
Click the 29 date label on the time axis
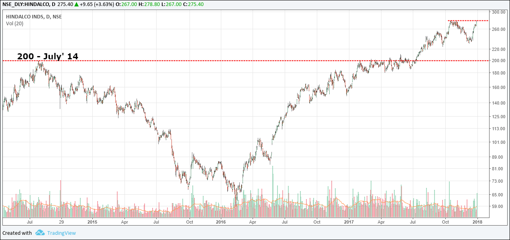(61, 221)
